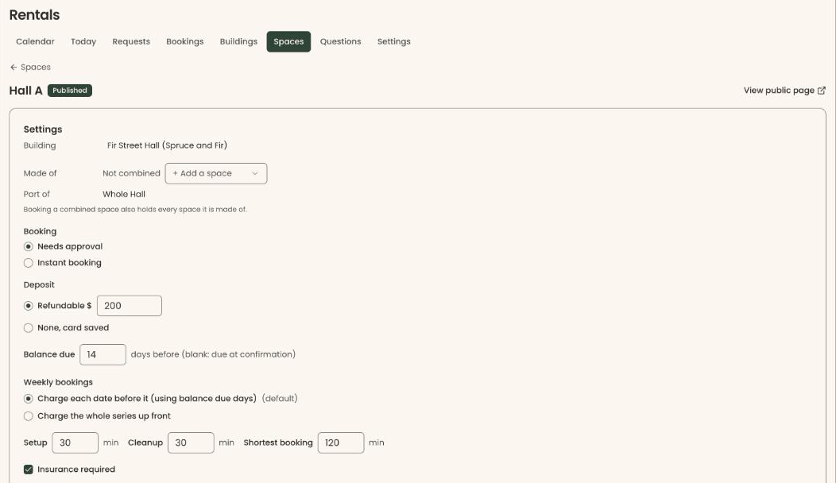Select Needs approval booking option
Image resolution: width=836 pixels, height=483 pixels.
(x=29, y=246)
